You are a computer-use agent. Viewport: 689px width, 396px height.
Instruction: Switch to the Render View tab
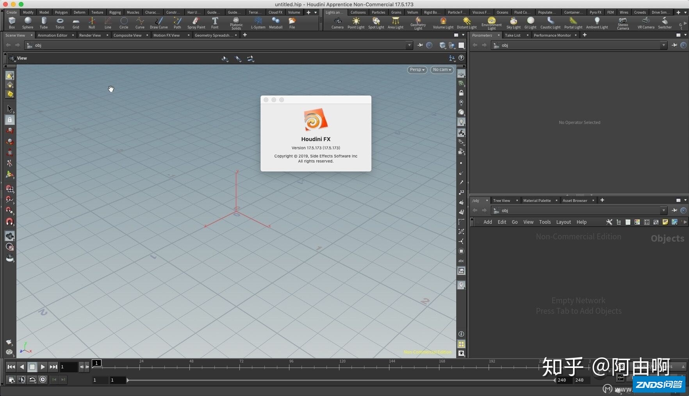pos(90,35)
